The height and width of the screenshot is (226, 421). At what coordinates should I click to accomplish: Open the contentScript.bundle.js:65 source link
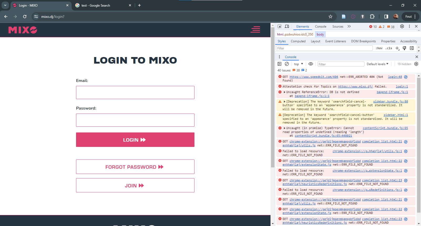click(x=385, y=128)
